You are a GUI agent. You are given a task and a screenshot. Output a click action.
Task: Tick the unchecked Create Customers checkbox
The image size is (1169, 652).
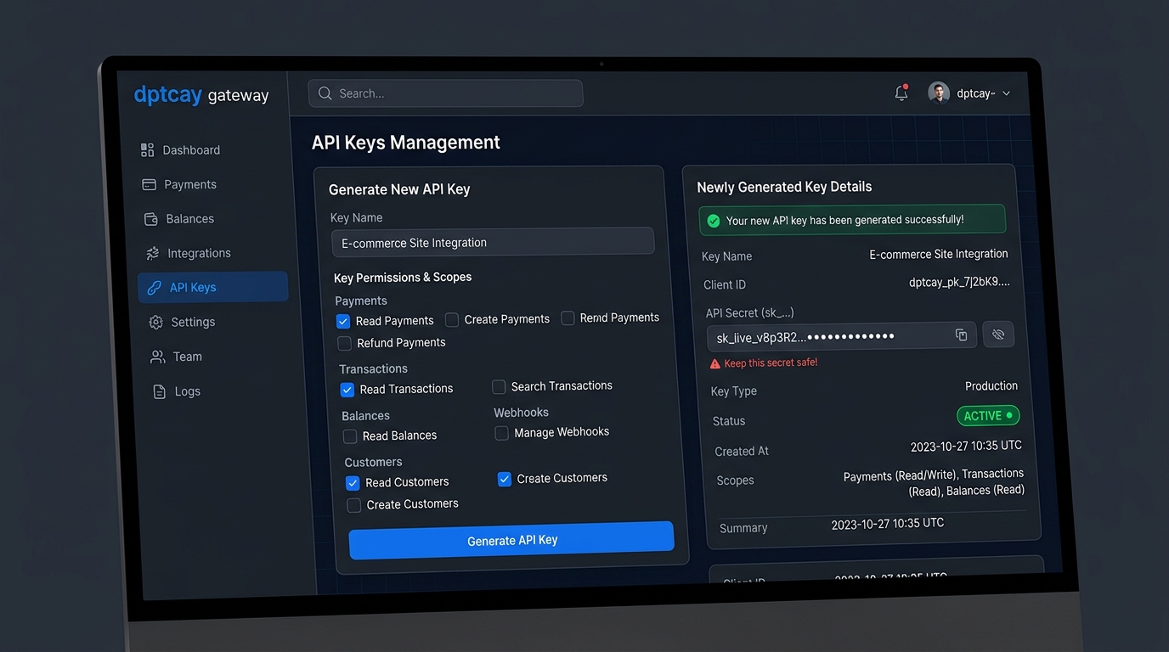(354, 505)
